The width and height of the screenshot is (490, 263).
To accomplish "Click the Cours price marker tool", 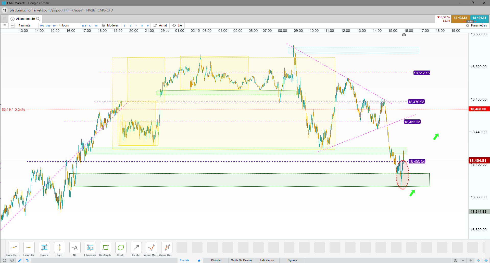I will click(x=44, y=247).
